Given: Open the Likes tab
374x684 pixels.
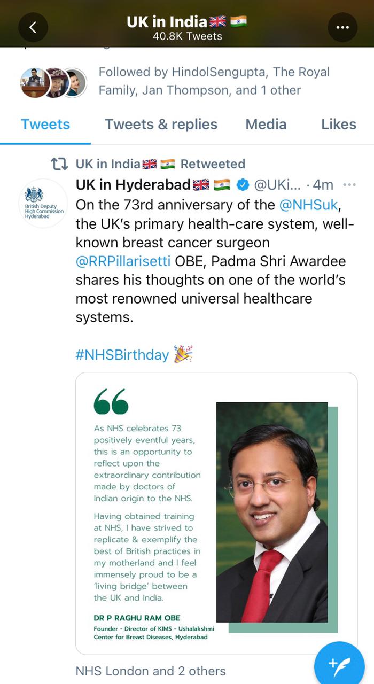Looking at the screenshot, I should click(338, 125).
